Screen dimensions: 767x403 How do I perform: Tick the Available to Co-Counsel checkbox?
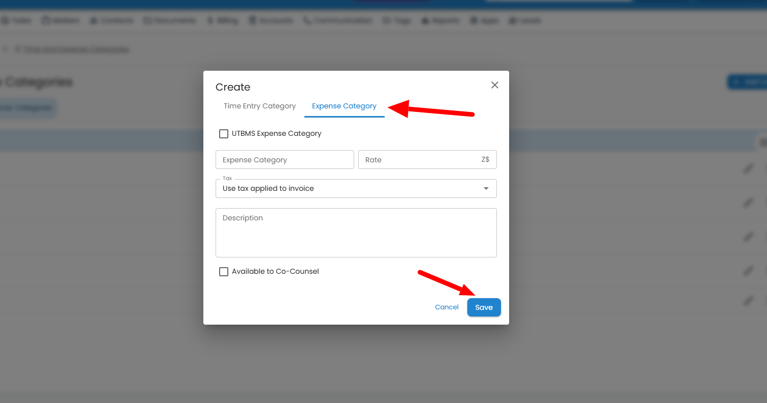click(224, 272)
